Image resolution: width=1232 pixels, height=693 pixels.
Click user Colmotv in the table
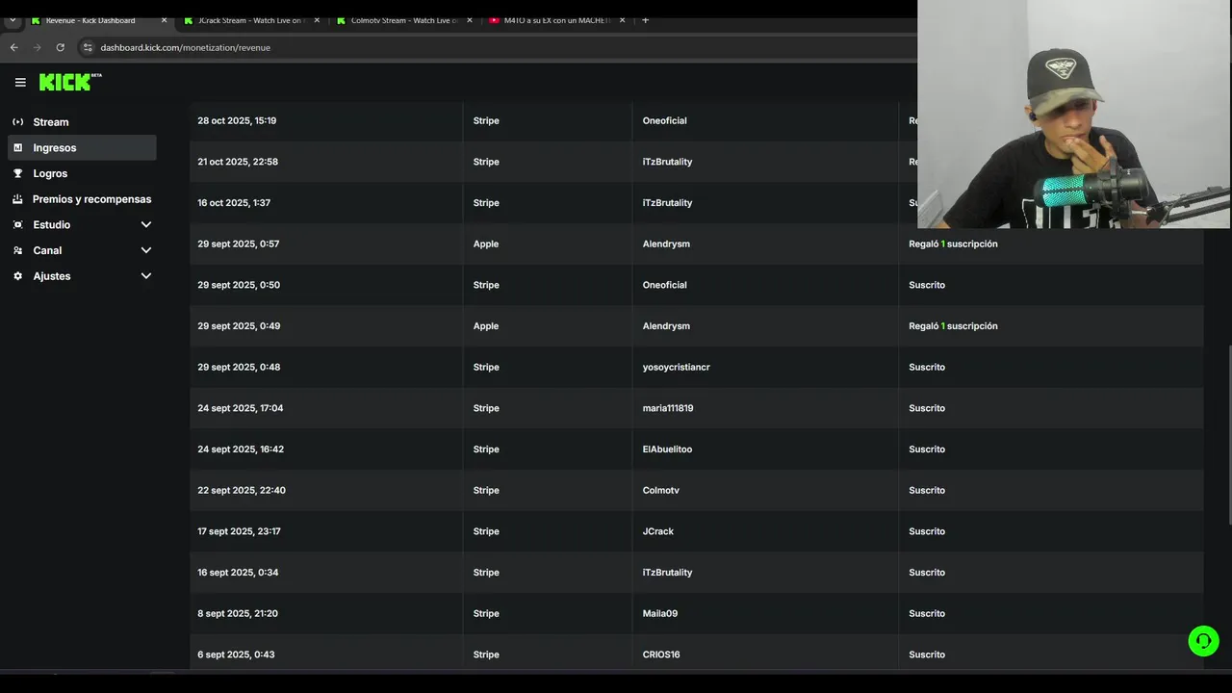click(660, 490)
